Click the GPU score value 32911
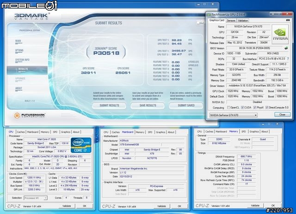The height and width of the screenshot is (214, 296). 88,73
